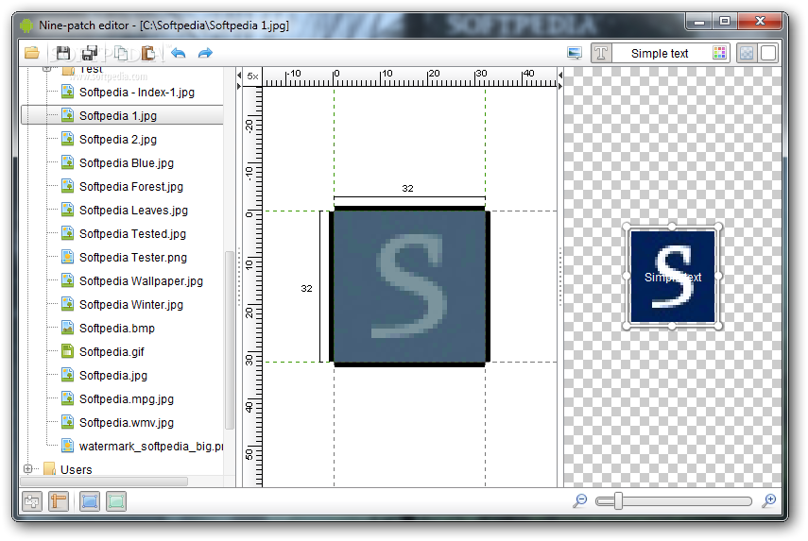808x541 pixels.
Task: Open Softpedia Blue.jpg
Action: [127, 163]
